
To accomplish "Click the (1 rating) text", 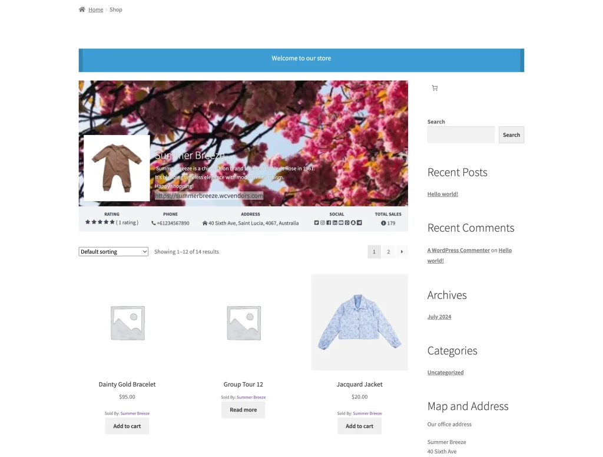I will point(127,222).
